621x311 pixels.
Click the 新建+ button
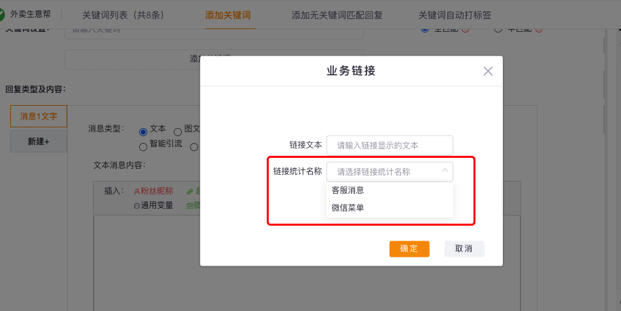pyautogui.click(x=39, y=142)
